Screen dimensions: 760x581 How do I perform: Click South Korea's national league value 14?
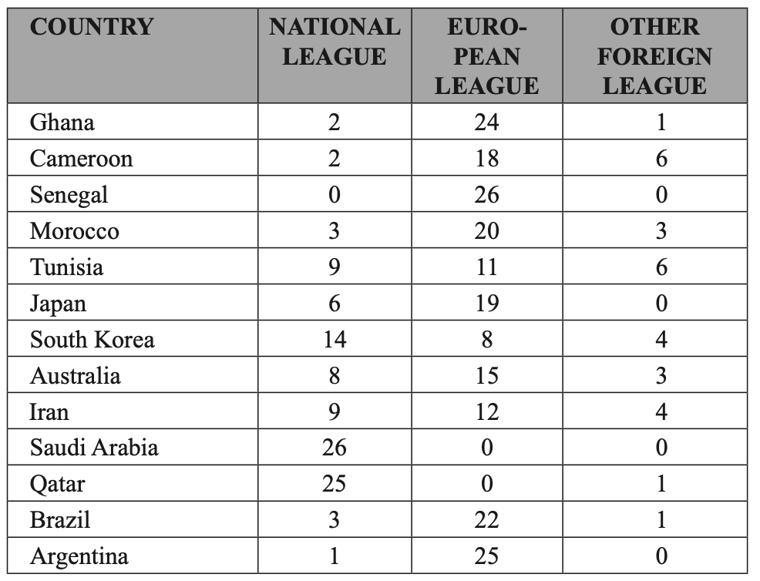[335, 339]
